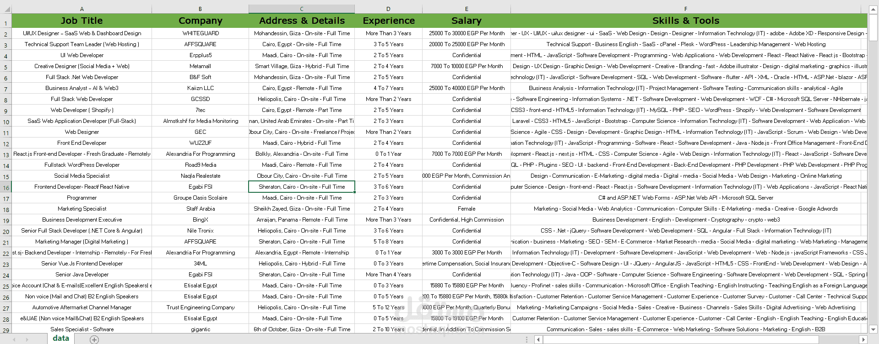Image resolution: width=879 pixels, height=344 pixels.
Task: Select column B header
Action: tap(201, 9)
